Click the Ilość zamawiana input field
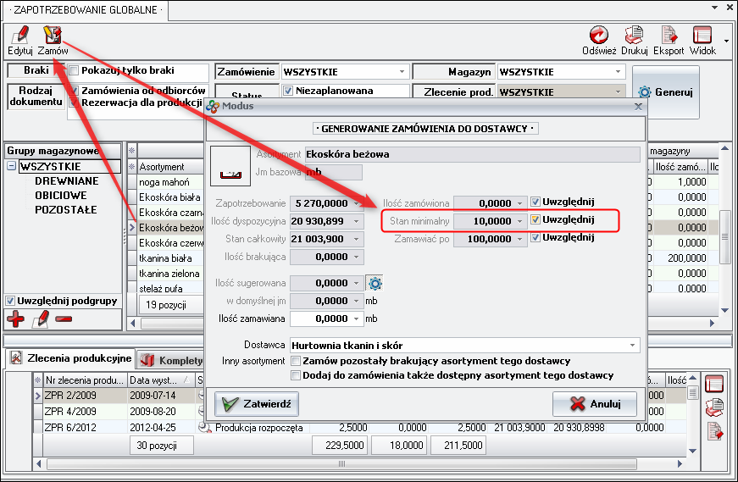Viewport: 738px width, 482px height. pos(325,319)
